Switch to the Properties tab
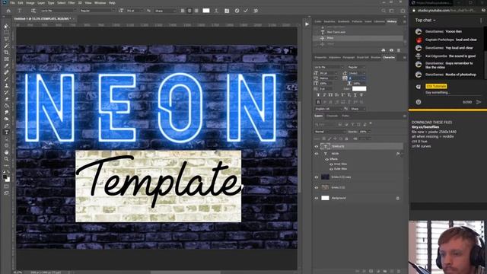The width and height of the screenshot is (487, 274). [320, 58]
